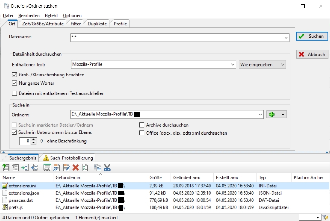Click the scissors cut icon
The width and height of the screenshot is (330, 221).
(x=107, y=167)
